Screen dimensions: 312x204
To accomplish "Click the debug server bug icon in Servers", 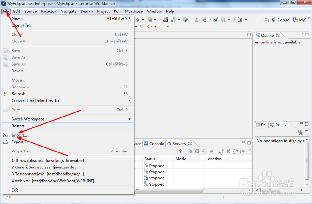I will coord(190,152).
